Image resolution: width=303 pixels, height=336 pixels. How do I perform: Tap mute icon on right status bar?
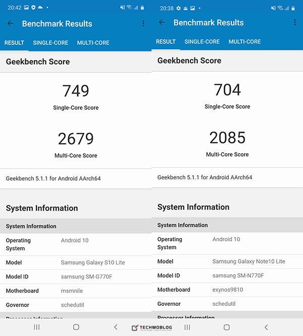tap(273, 8)
